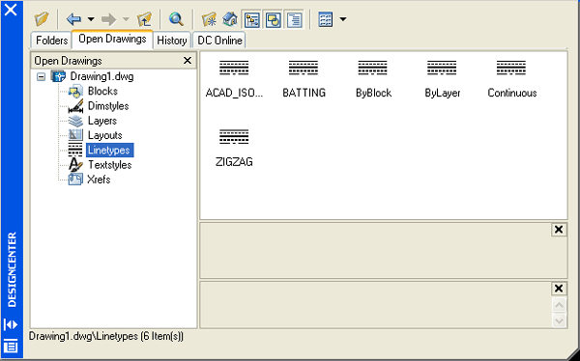Click description pane scroll down arrow

pos(559,320)
